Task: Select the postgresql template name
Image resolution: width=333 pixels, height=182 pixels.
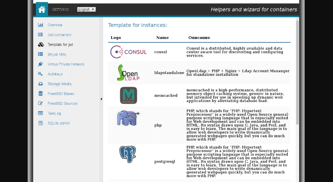Action: (164, 162)
